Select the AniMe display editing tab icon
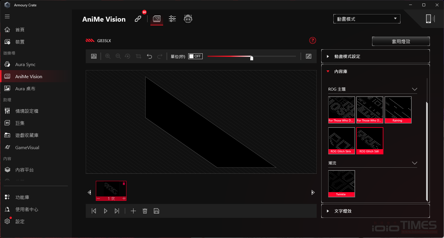This screenshot has width=444, height=238. [157, 19]
